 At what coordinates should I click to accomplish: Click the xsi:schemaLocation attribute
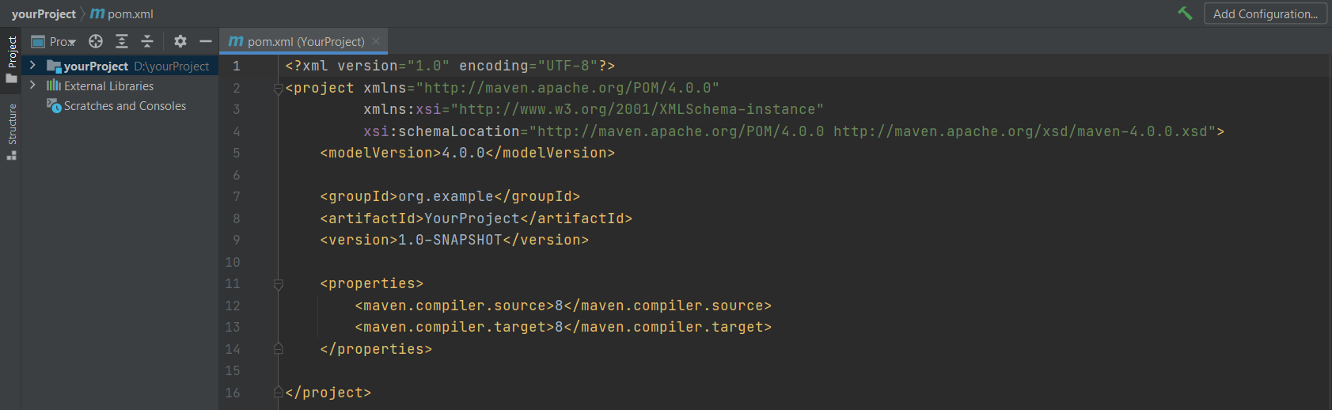click(446, 131)
